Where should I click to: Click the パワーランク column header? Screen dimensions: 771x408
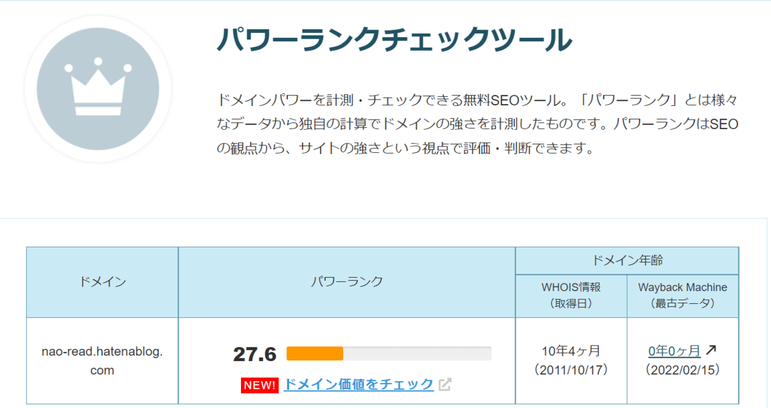click(347, 282)
